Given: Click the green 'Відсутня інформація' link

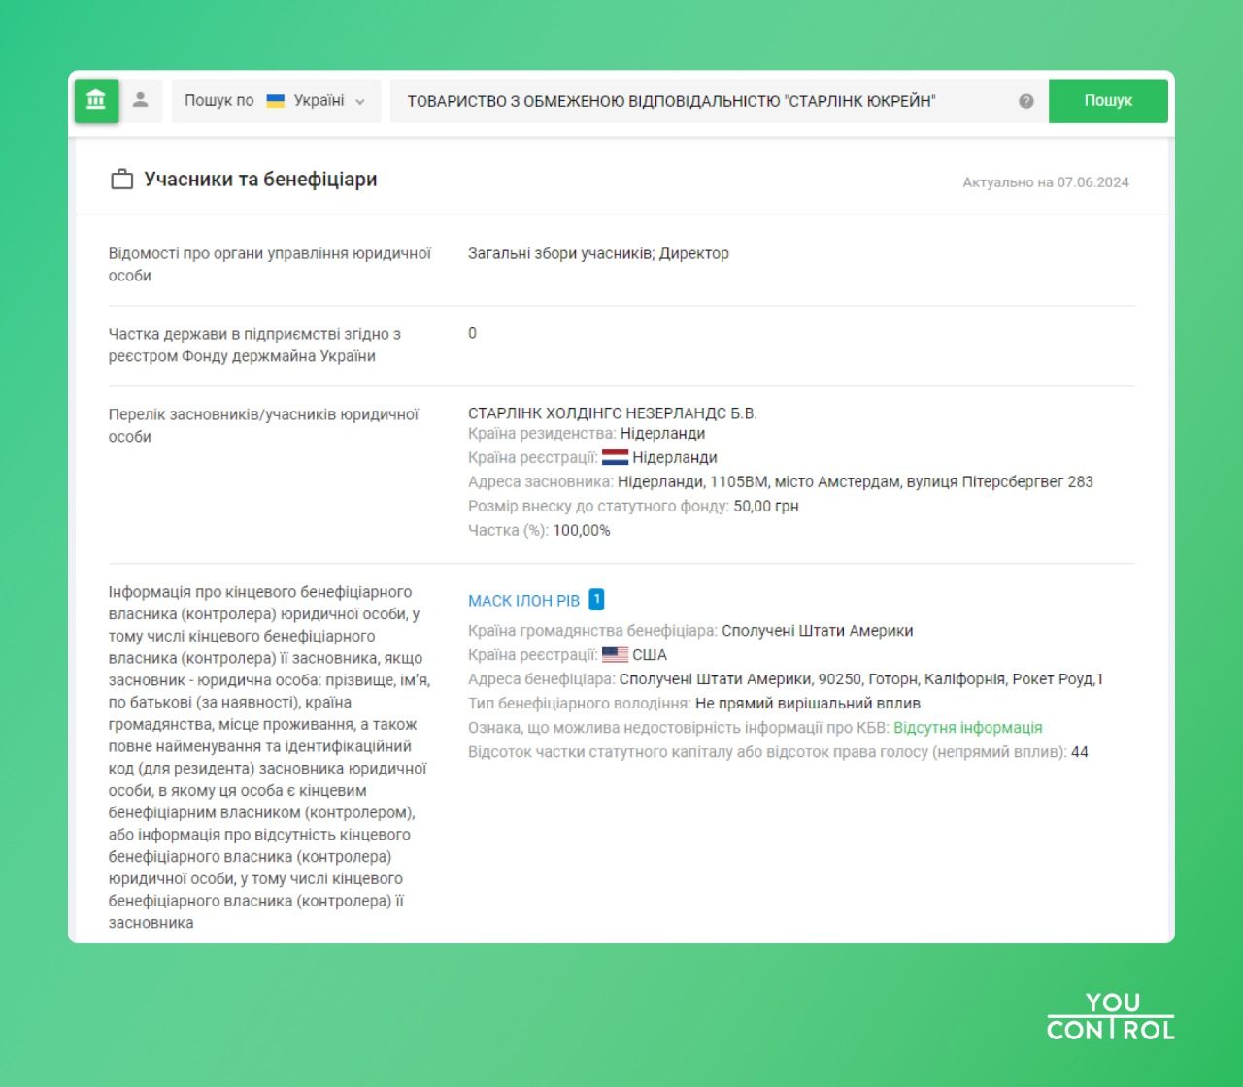Looking at the screenshot, I should [x=967, y=728].
